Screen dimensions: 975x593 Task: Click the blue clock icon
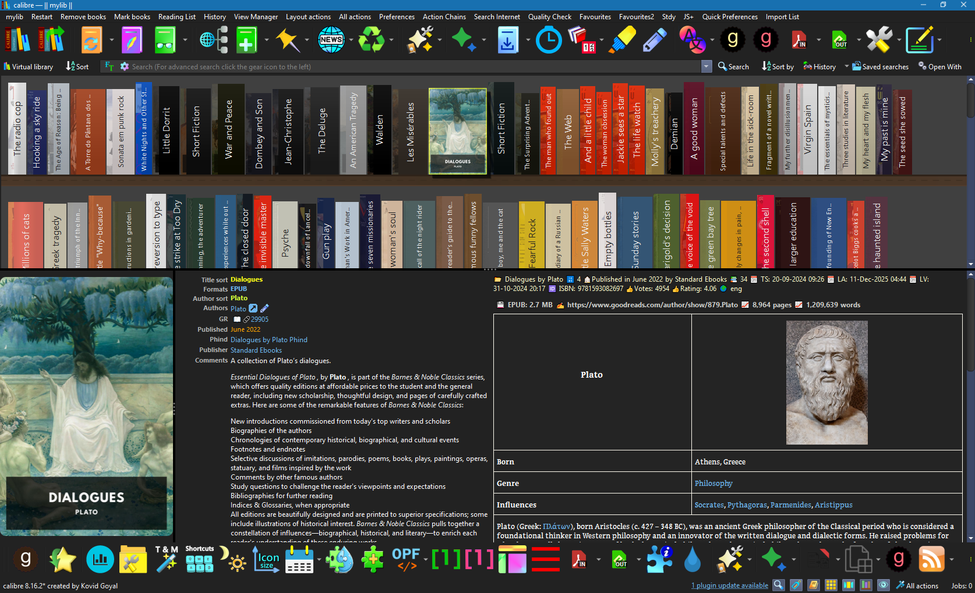pyautogui.click(x=549, y=40)
